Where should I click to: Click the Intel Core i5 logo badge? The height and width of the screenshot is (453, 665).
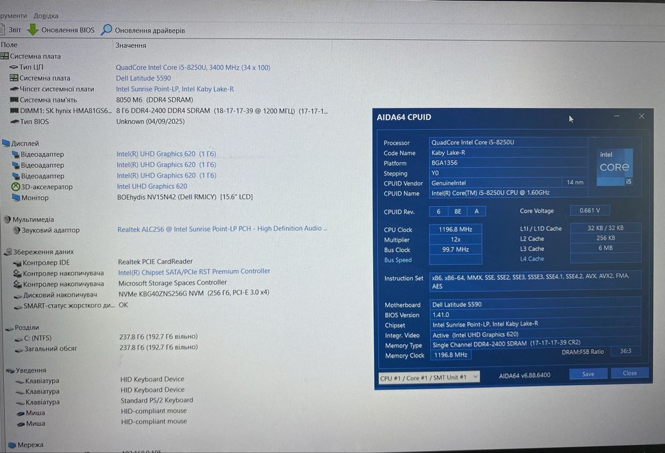tap(615, 167)
